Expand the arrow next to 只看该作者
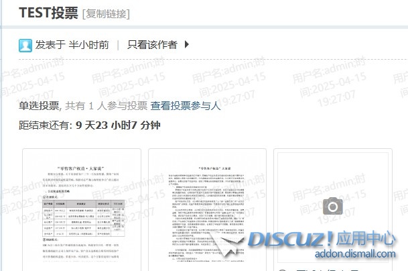This screenshot has width=408, height=271. [x=187, y=45]
